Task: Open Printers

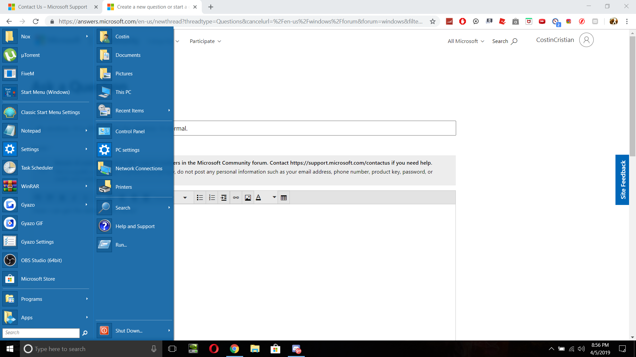Action: [134, 187]
